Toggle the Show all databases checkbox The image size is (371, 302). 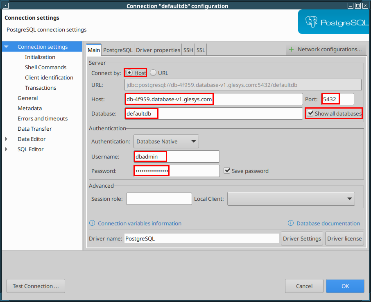tap(310, 113)
